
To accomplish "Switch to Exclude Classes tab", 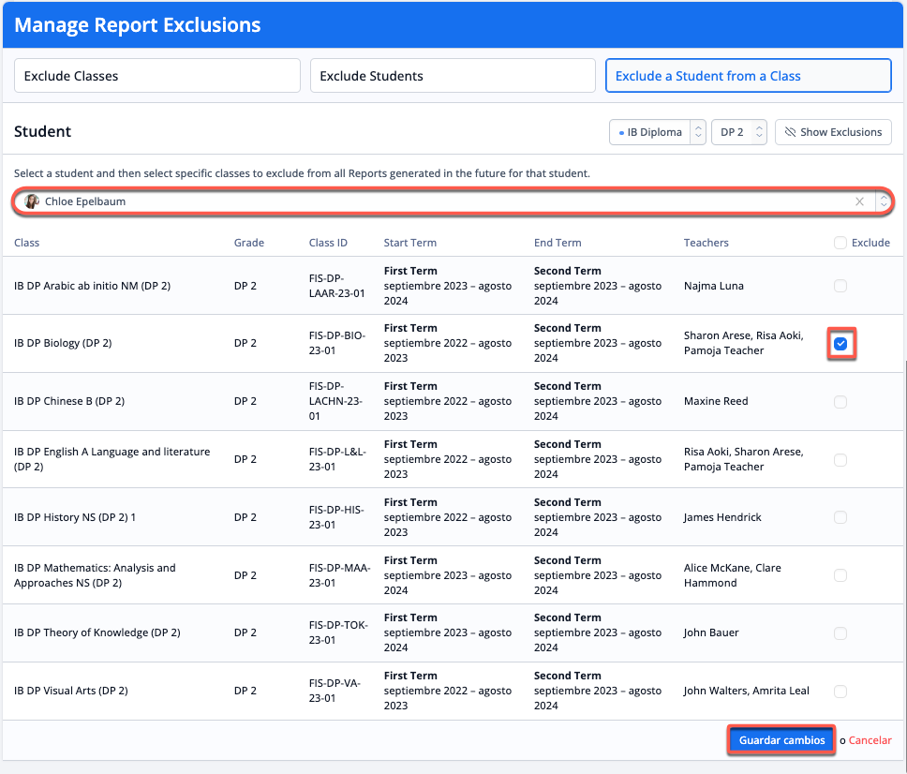I will click(157, 76).
